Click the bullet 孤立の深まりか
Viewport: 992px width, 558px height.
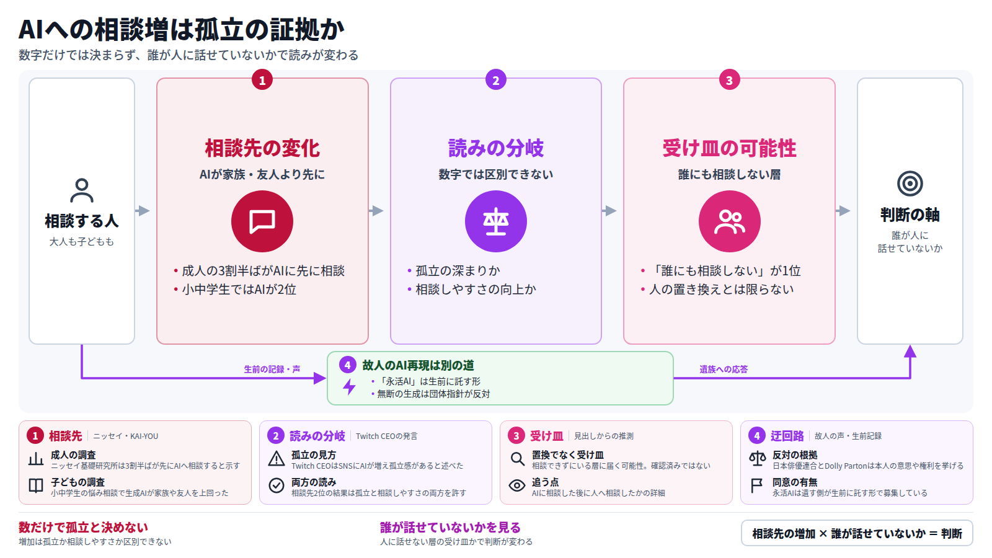pyautogui.click(x=458, y=271)
